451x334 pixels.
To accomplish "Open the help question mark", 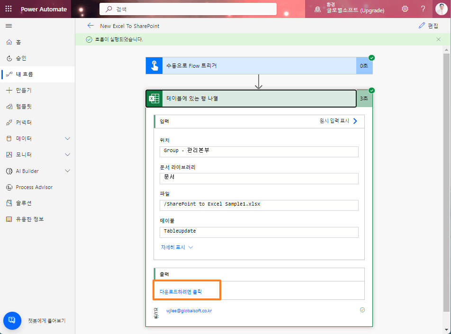I will pyautogui.click(x=423, y=9).
